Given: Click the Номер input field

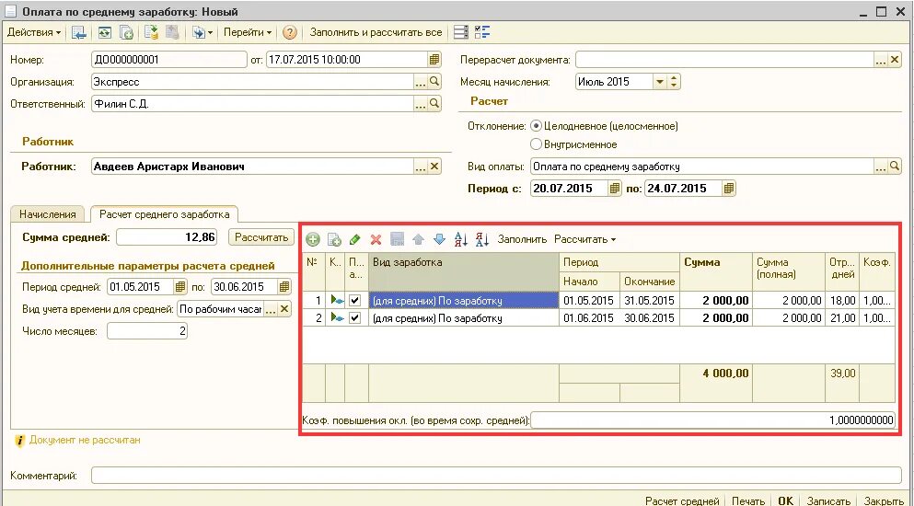Looking at the screenshot, I should click(x=169, y=60).
